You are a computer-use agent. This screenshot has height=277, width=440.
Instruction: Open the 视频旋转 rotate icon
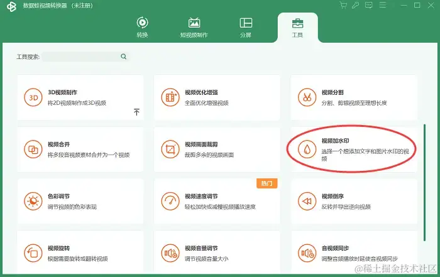coord(33,253)
